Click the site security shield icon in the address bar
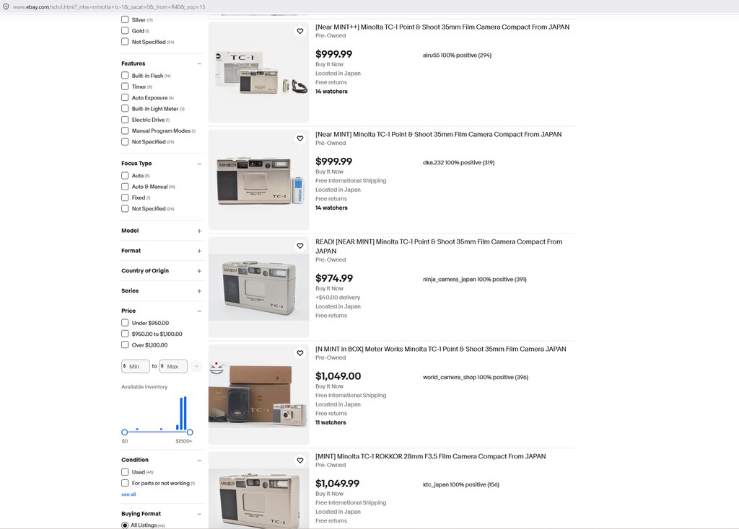Screen dimensions: 739x529 point(6,6)
